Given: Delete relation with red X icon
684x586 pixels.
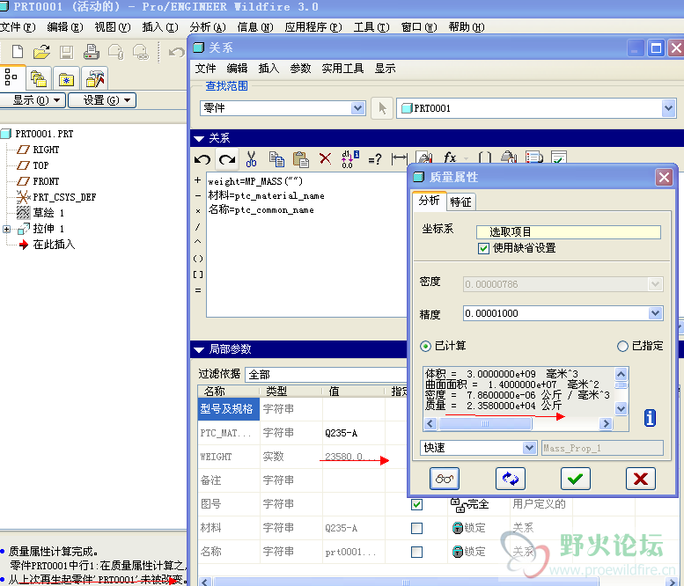Looking at the screenshot, I should [x=325, y=158].
